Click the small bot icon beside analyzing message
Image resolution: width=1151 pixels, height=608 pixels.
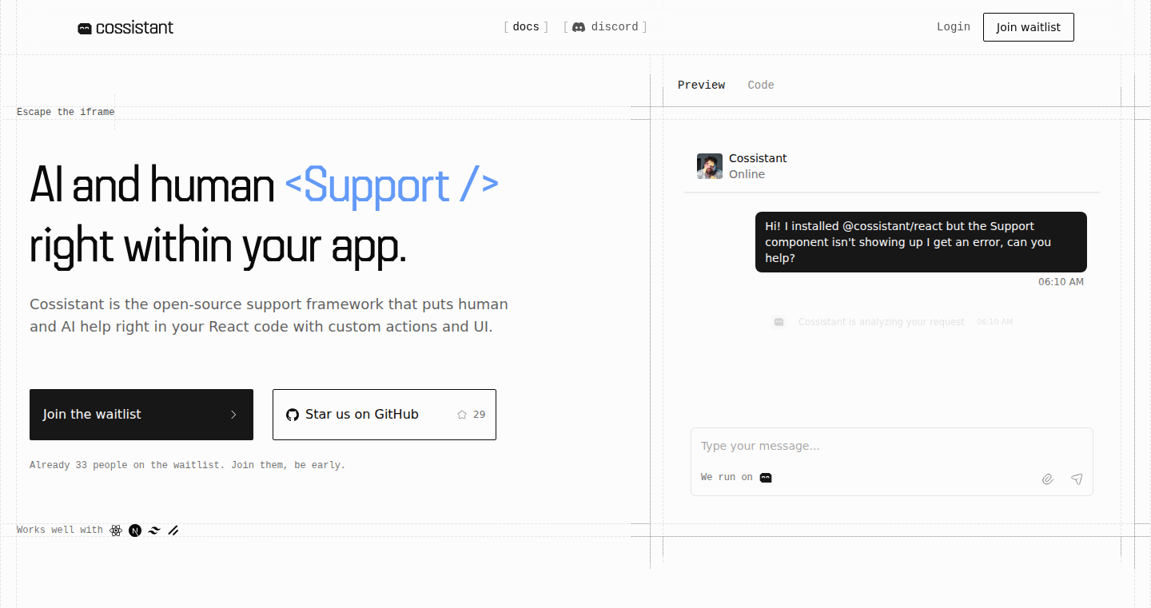[779, 322]
